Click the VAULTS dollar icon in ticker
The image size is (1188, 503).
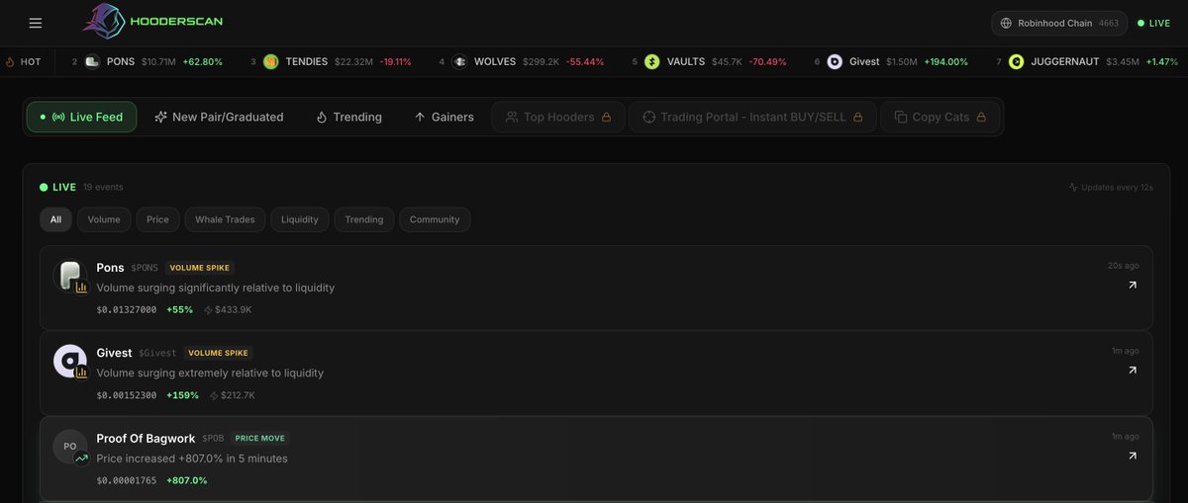point(652,61)
